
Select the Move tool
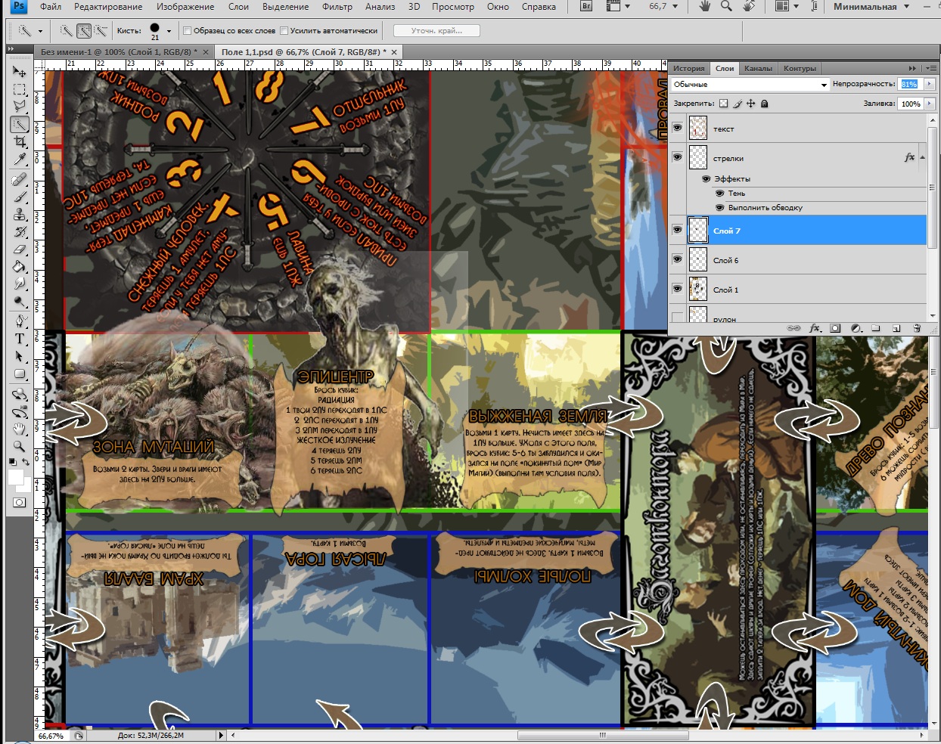click(x=20, y=72)
